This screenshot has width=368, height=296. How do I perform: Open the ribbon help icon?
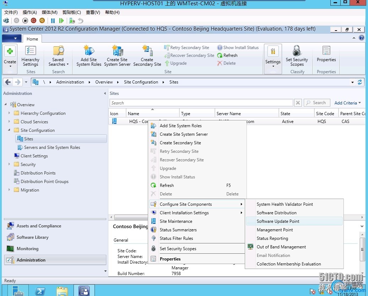click(x=362, y=38)
